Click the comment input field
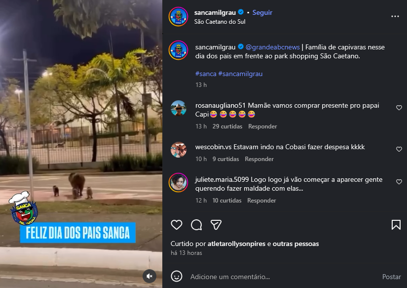 pyautogui.click(x=283, y=277)
